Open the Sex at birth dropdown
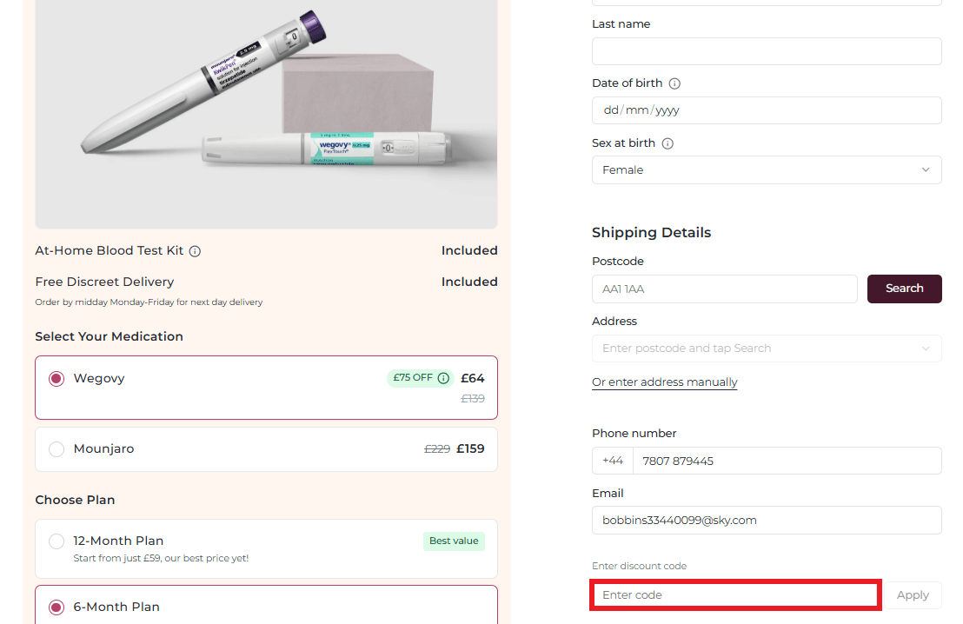 click(x=766, y=170)
